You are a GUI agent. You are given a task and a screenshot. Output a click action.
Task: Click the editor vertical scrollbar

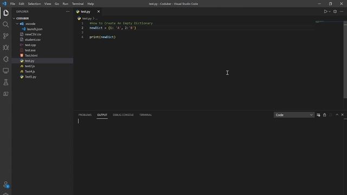coord(345,60)
